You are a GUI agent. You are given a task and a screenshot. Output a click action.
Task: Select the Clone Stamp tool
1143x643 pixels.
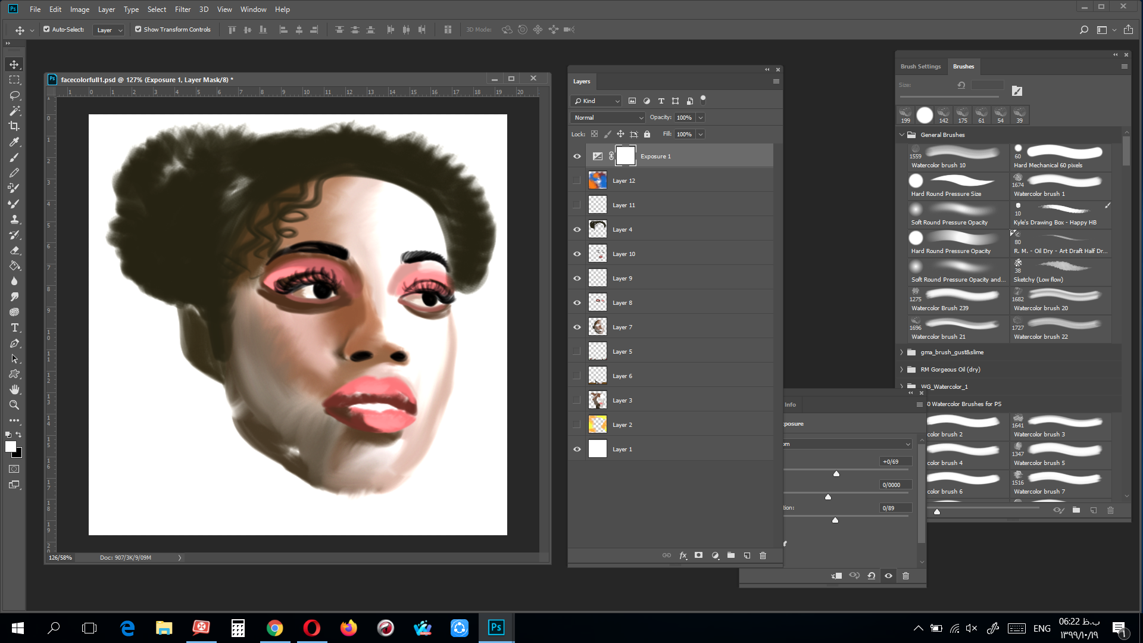tap(14, 219)
